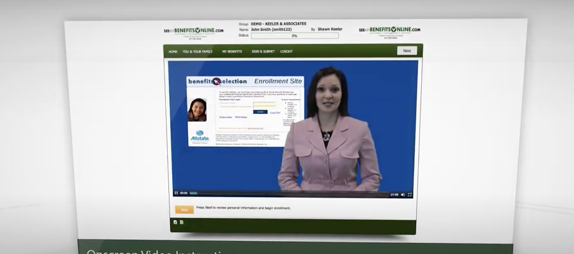Enter fullscreen mode on the video player
Screen dimensions: 574x254
click(x=410, y=195)
